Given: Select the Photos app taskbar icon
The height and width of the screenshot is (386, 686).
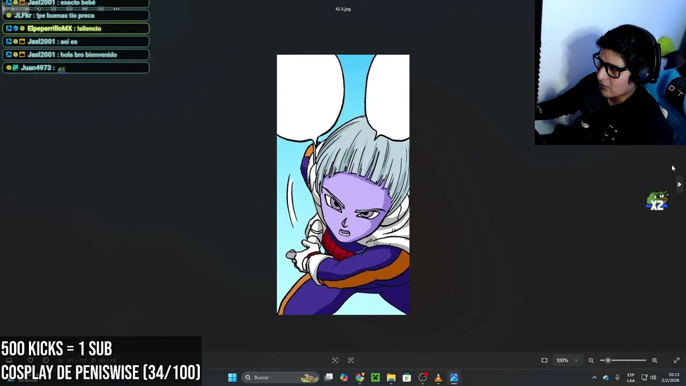Looking at the screenshot, I should [x=454, y=377].
